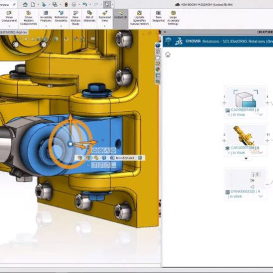Expand dropdown chevron on DRW drawing card
Screen dimensions: 273x273
pos(261,196)
